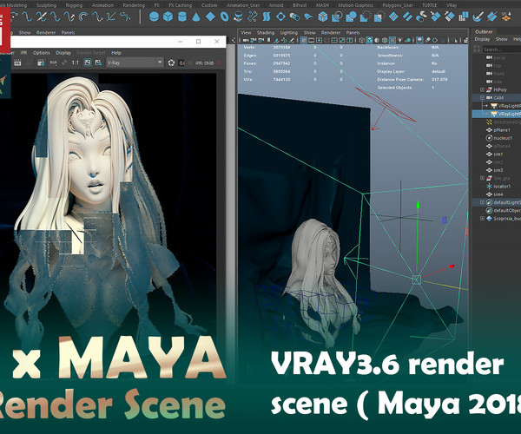Click the remove image icon in Render View
The image size is (521, 434).
(x=98, y=62)
